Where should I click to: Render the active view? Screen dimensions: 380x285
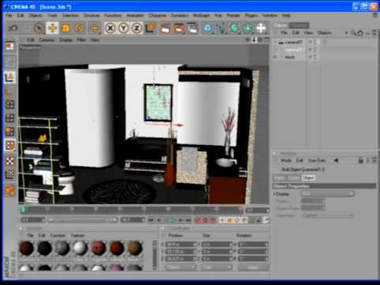[x=165, y=28]
